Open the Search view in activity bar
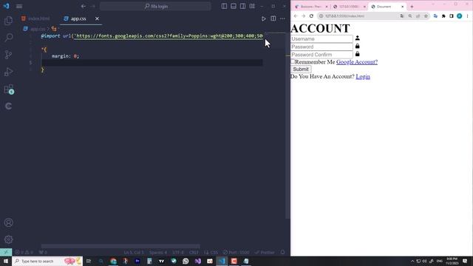The image size is (473, 266). point(8,38)
